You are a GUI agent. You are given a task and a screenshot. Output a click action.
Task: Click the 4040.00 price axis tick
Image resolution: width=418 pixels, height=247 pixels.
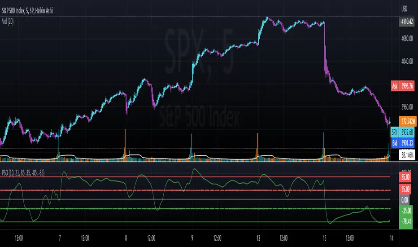coord(407,62)
